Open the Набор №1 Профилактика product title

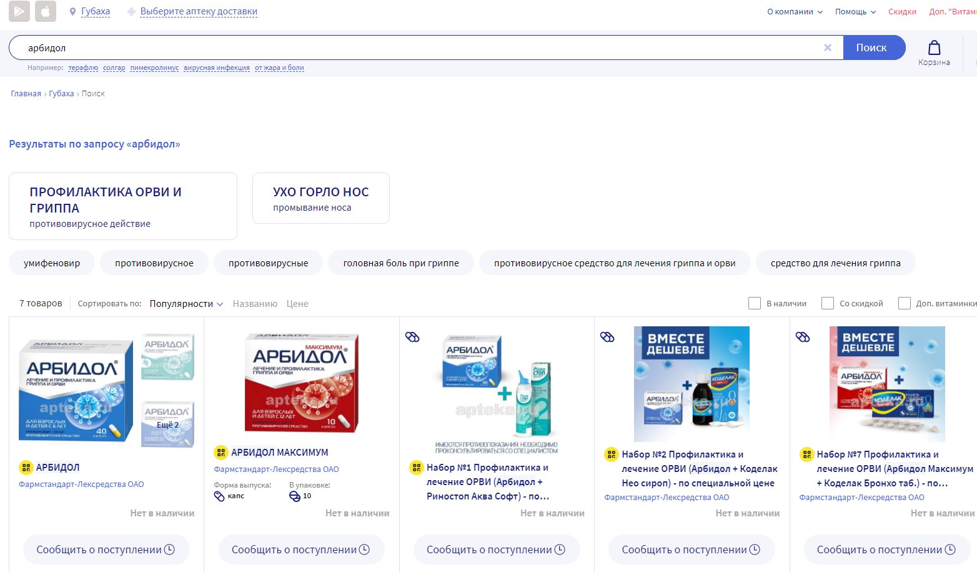coord(488,482)
